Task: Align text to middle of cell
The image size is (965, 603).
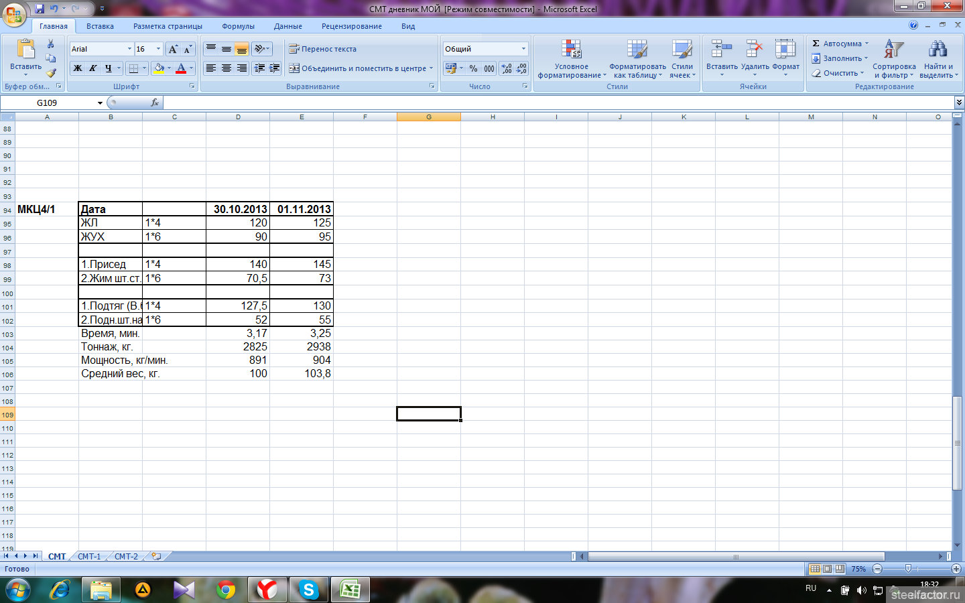Action: point(227,49)
